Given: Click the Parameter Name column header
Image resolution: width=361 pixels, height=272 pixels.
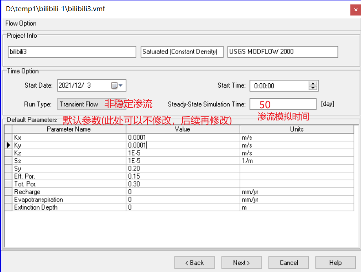Looking at the screenshot, I should point(68,129).
